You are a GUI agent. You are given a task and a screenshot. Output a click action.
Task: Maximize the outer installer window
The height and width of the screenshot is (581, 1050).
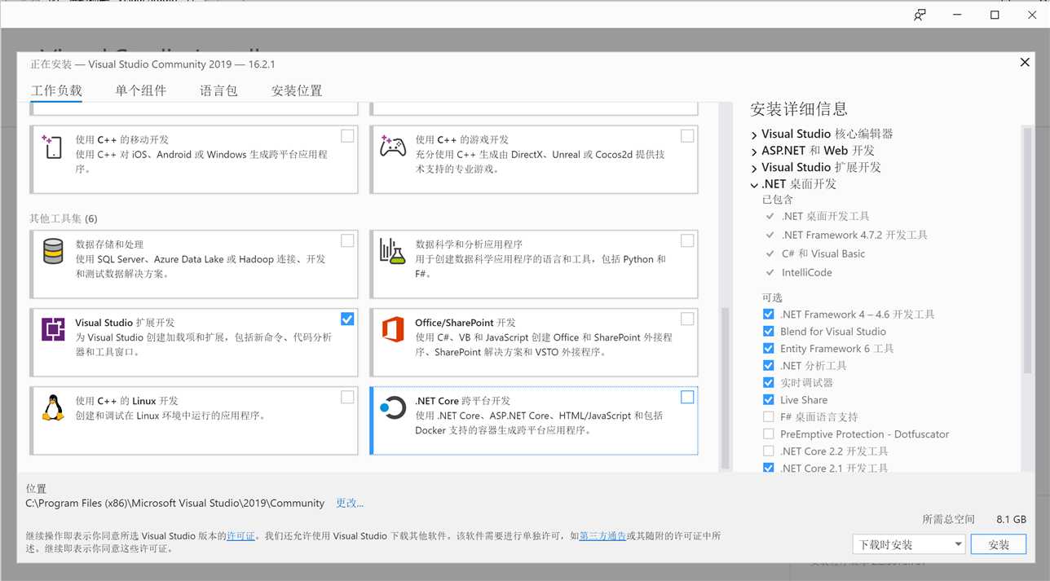tap(995, 15)
